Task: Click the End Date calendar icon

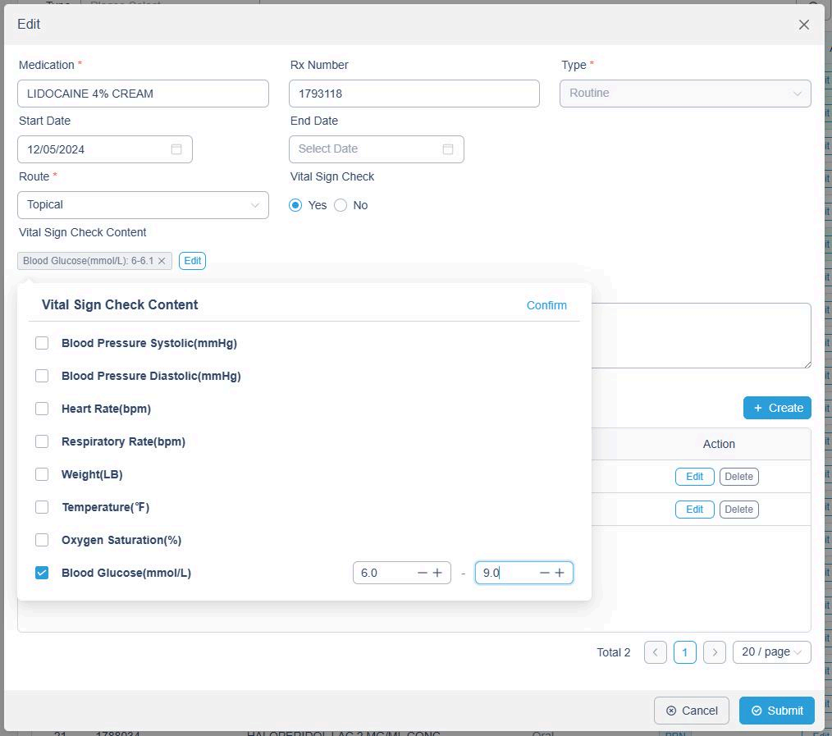Action: coord(448,149)
